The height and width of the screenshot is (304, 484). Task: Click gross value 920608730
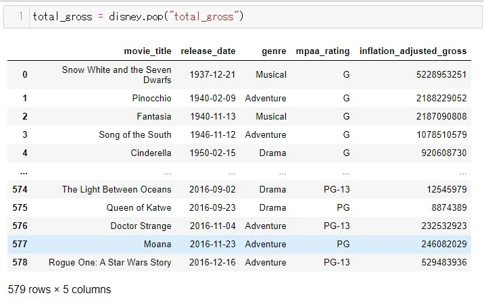click(444, 153)
